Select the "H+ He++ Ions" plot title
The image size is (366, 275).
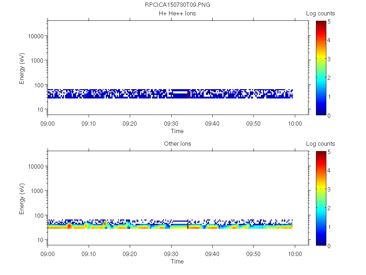(x=177, y=13)
